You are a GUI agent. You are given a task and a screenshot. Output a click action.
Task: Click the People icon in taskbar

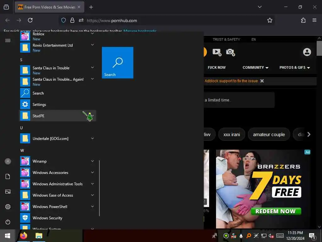(215, 236)
